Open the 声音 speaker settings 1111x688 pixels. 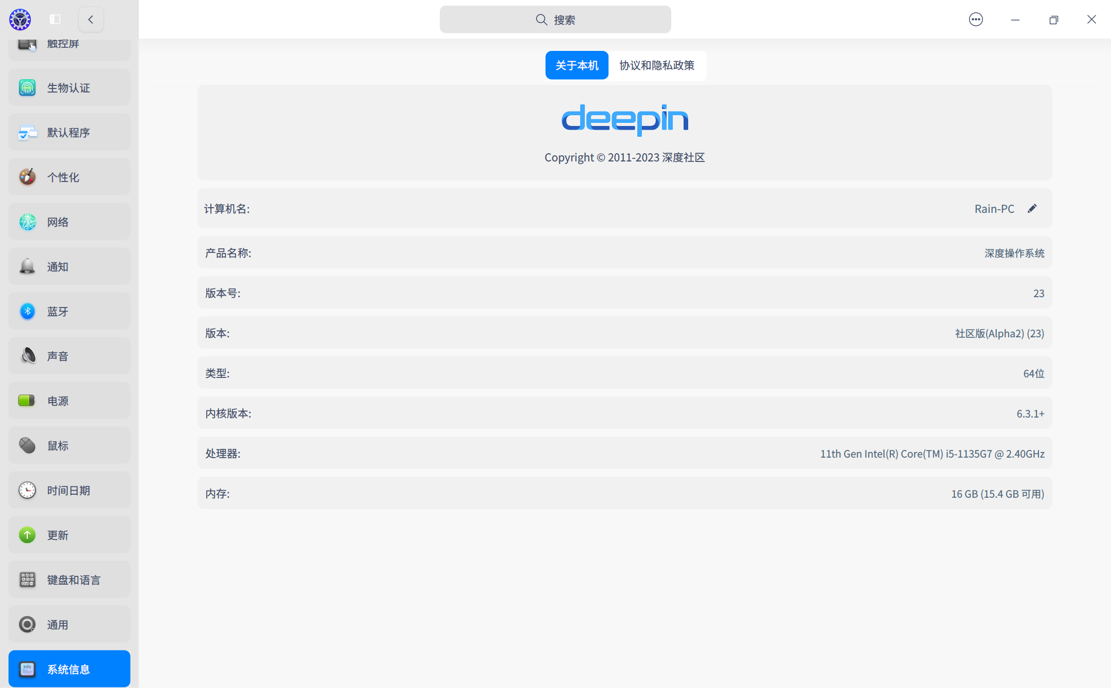(69, 356)
